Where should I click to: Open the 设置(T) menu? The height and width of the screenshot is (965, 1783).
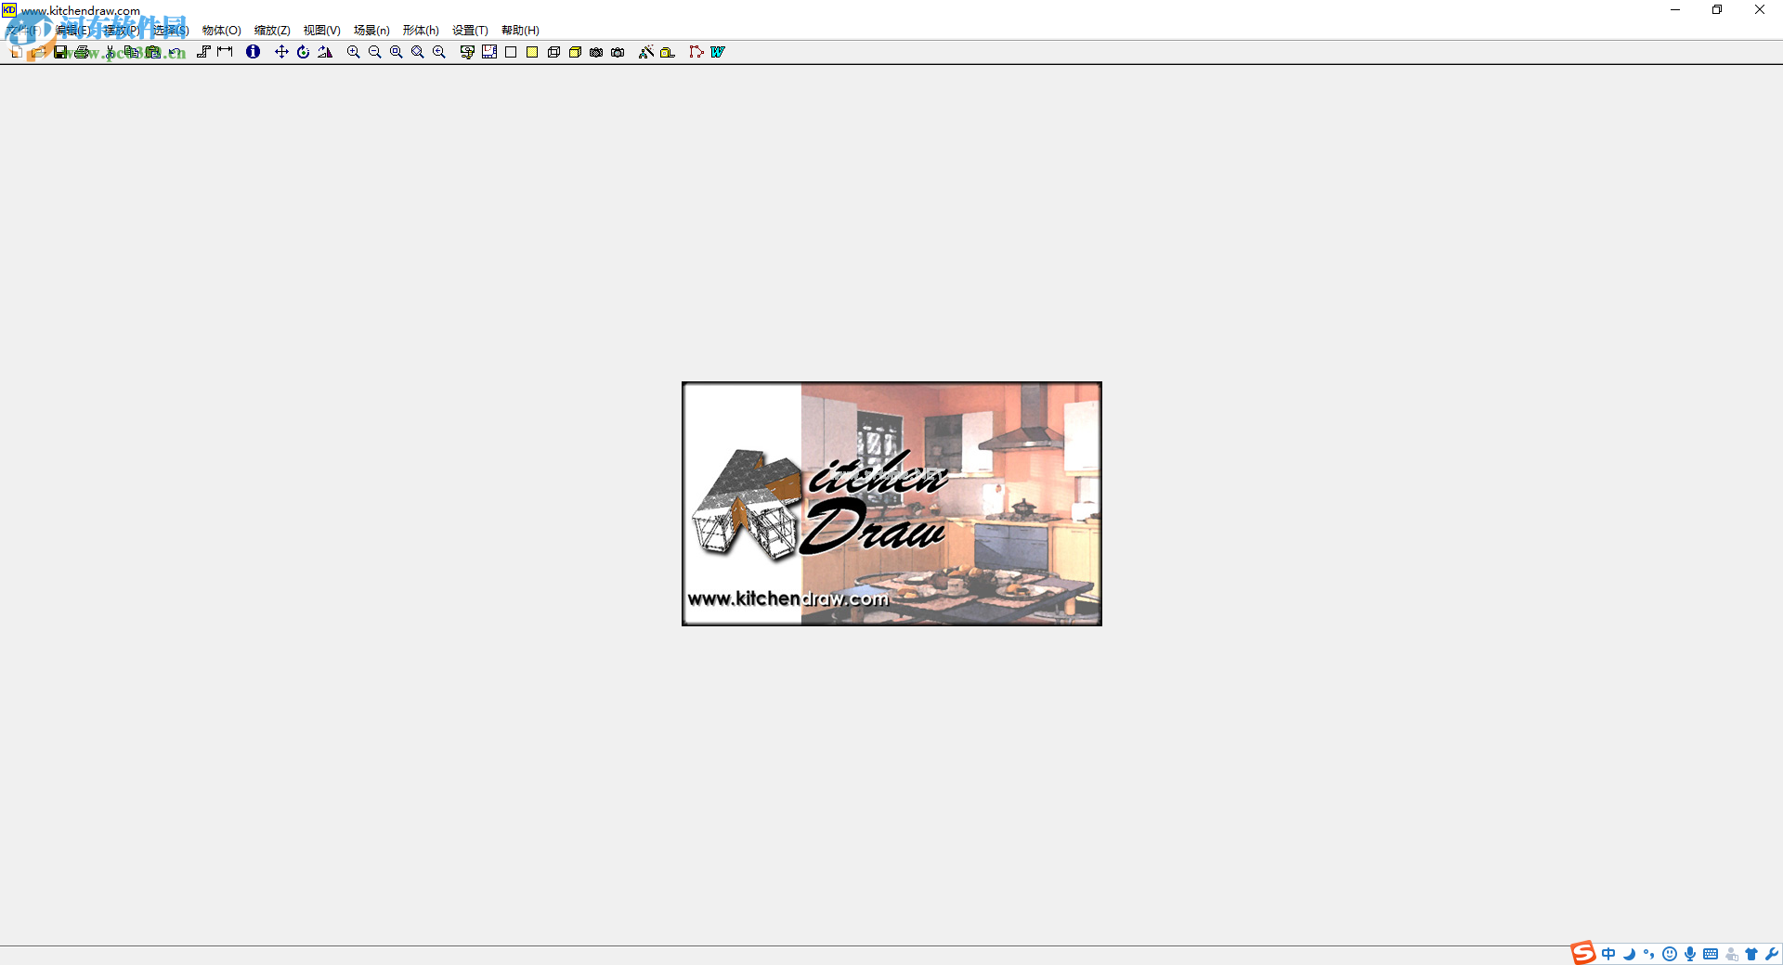pyautogui.click(x=470, y=31)
